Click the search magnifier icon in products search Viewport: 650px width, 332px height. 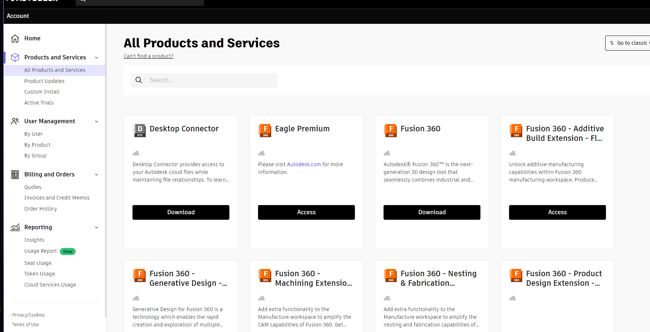click(139, 80)
